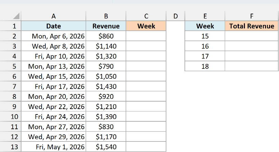Select column D header

[175, 16]
